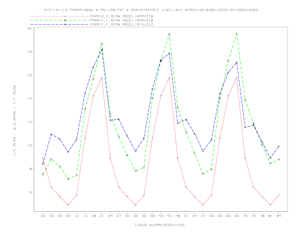Viewport: 304px width, 235px height.
Task: Click green NAM circle marker peak at hour 69
Action: [x=237, y=33]
